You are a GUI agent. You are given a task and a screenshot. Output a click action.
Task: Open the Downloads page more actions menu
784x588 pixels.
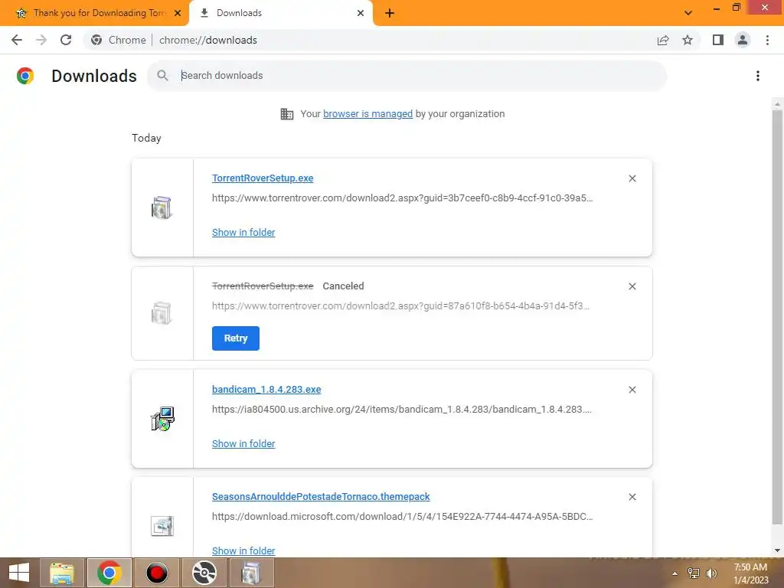758,76
